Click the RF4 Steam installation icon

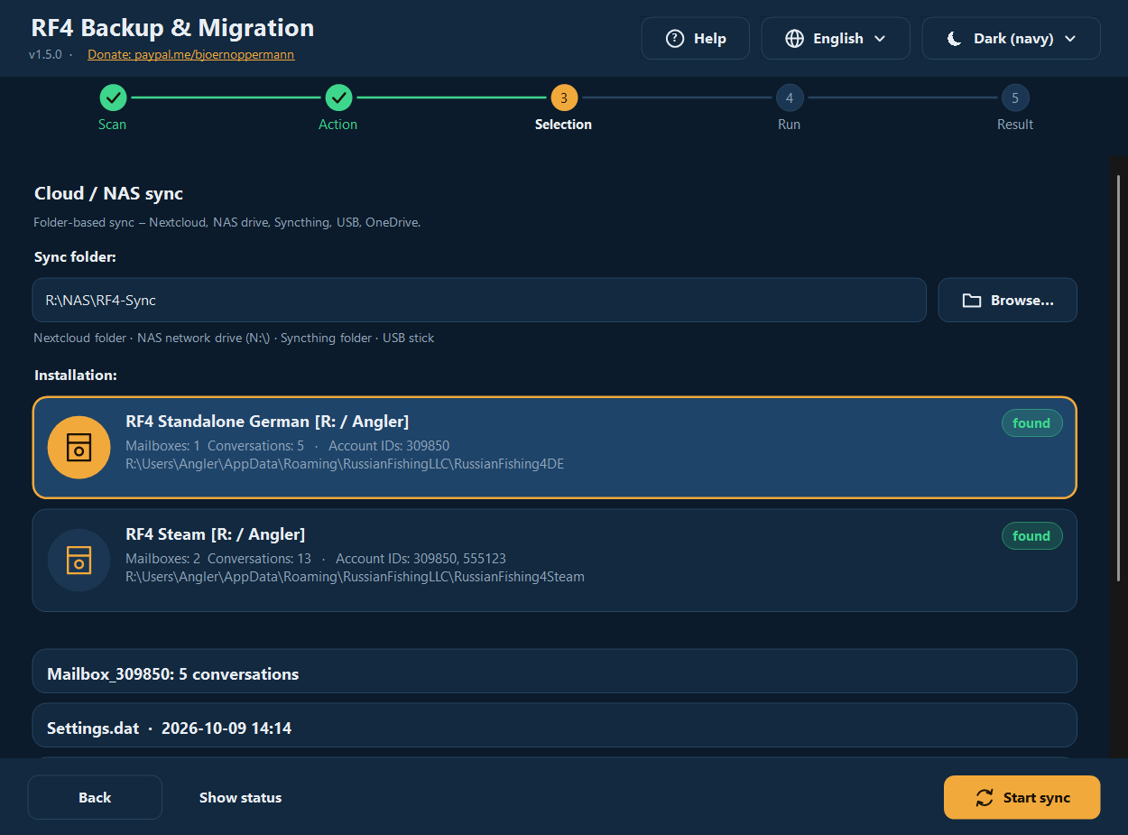[79, 560]
